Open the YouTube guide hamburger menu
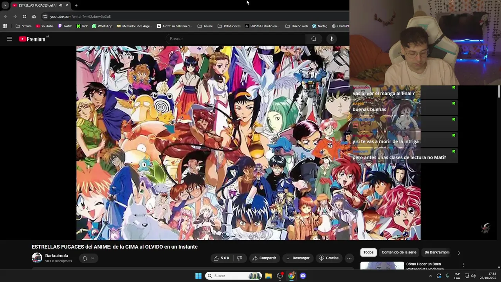This screenshot has height=282, width=501. 9,39
